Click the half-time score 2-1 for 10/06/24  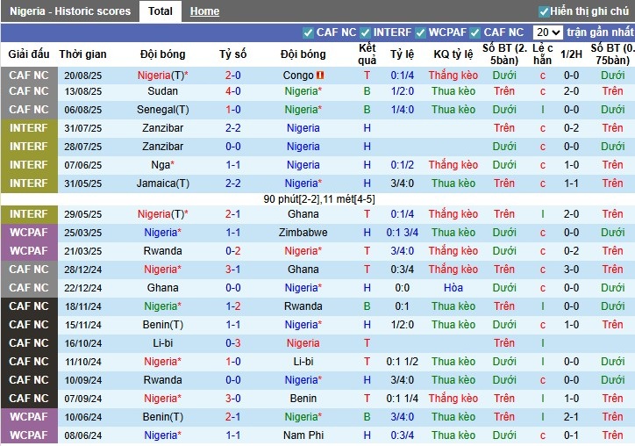click(572, 417)
